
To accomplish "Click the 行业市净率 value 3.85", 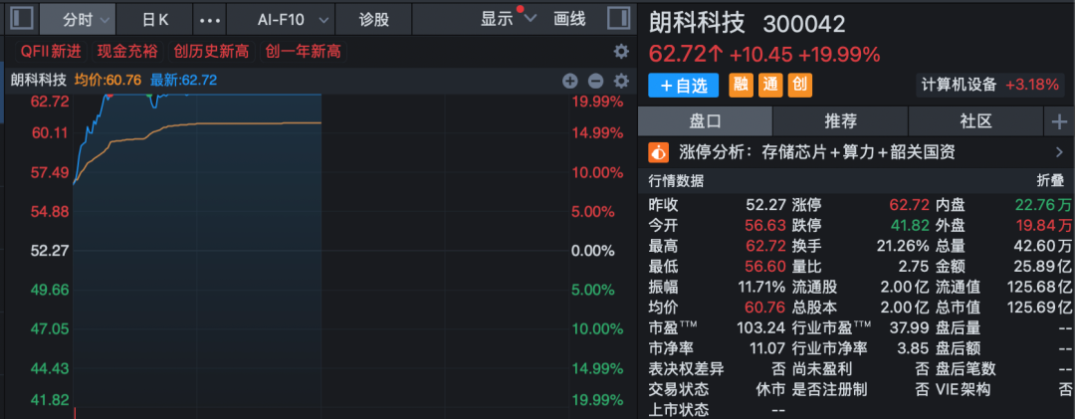I will 913,348.
